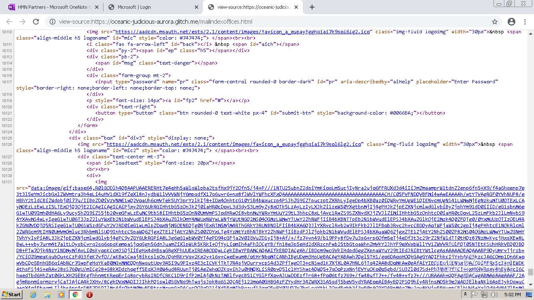This screenshot has height=300, width=534.
Task: Open the site information icon in address bar
Action: pos(53,22)
